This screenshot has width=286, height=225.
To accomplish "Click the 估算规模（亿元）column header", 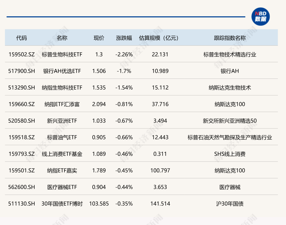I will (159, 38).
